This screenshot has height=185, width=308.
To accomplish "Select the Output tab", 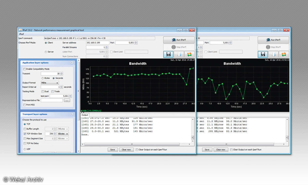I will 85,115.
